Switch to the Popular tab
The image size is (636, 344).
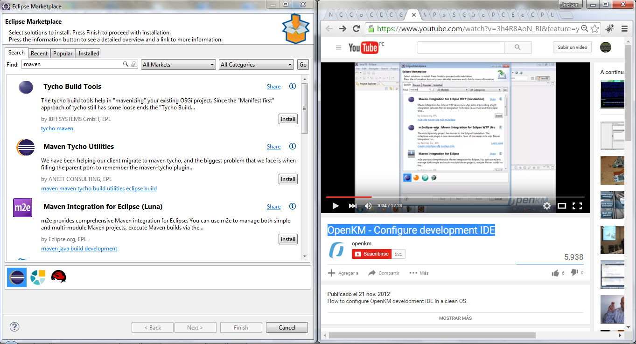tap(63, 54)
